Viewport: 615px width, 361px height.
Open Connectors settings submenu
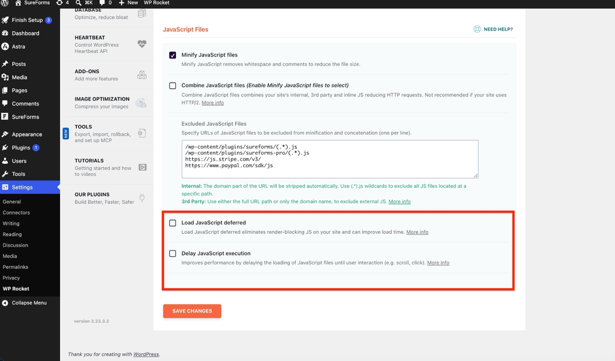pyautogui.click(x=16, y=213)
